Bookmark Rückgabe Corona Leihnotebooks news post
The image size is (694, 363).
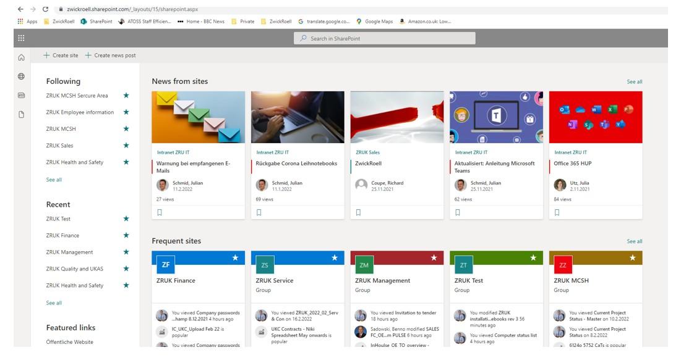(259, 212)
